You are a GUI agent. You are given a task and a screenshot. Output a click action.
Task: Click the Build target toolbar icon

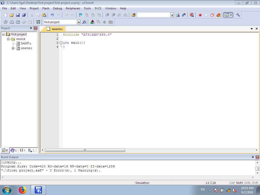coord(12,22)
